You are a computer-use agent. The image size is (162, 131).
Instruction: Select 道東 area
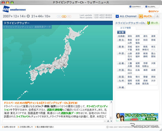[x=153, y=36]
